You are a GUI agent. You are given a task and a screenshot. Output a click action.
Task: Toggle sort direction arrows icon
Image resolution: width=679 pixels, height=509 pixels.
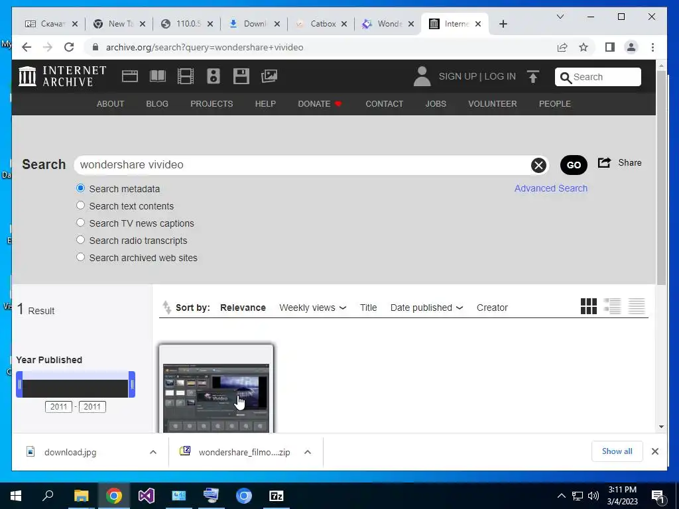click(x=166, y=308)
